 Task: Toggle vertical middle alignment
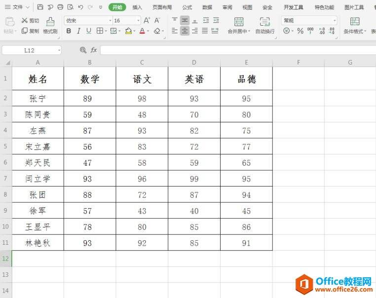coord(185,20)
